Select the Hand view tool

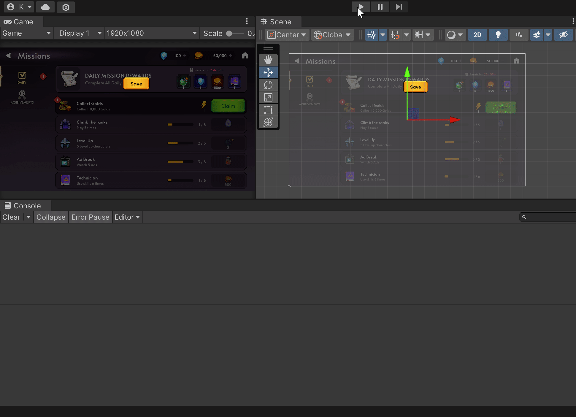tap(268, 60)
